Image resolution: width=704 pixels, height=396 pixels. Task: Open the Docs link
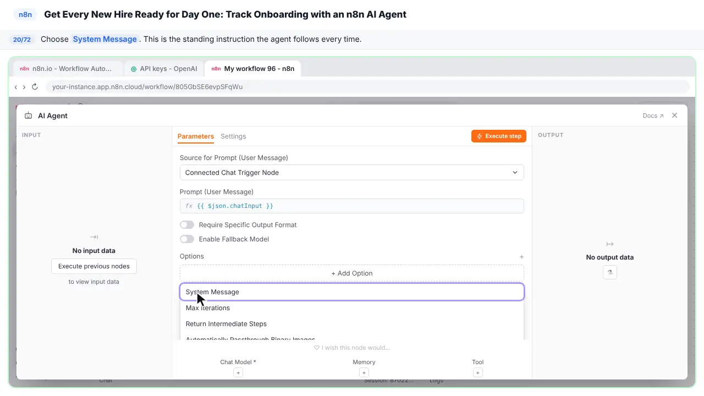coord(653,116)
